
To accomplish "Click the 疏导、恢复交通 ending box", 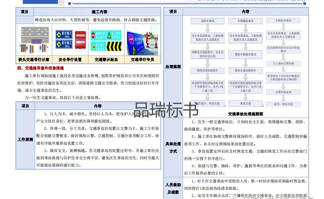I will tap(284, 103).
